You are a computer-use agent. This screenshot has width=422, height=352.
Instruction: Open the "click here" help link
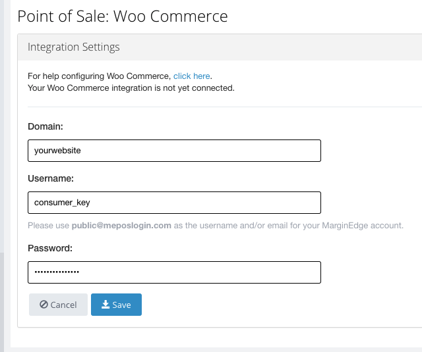click(x=191, y=76)
